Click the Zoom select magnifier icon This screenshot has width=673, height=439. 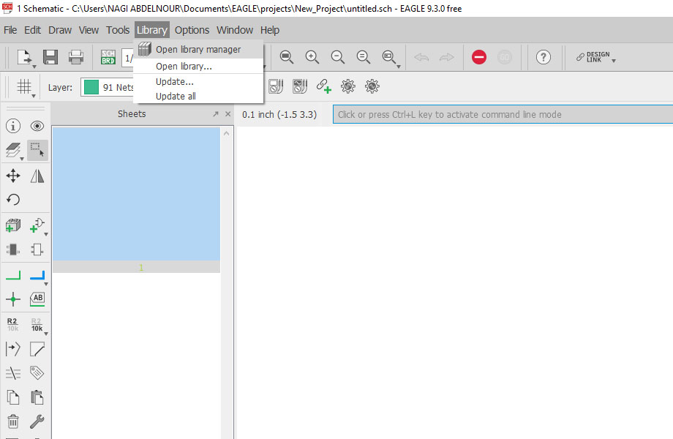point(389,57)
